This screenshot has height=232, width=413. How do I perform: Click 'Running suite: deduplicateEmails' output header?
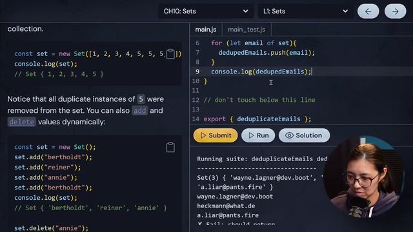coord(262,159)
